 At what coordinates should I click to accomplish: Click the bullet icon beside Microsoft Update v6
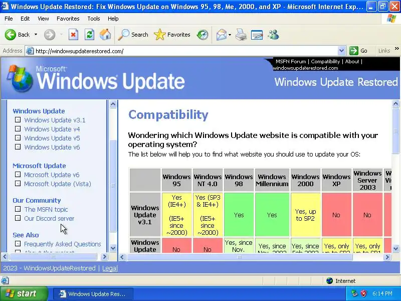click(18, 174)
